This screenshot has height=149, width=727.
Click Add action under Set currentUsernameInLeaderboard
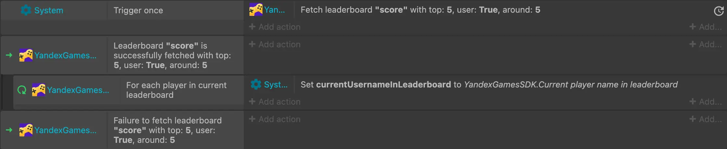[x=275, y=102]
